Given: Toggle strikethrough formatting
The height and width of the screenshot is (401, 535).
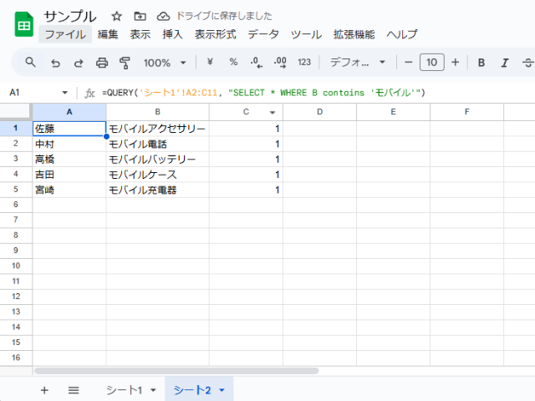Looking at the screenshot, I should [527, 63].
